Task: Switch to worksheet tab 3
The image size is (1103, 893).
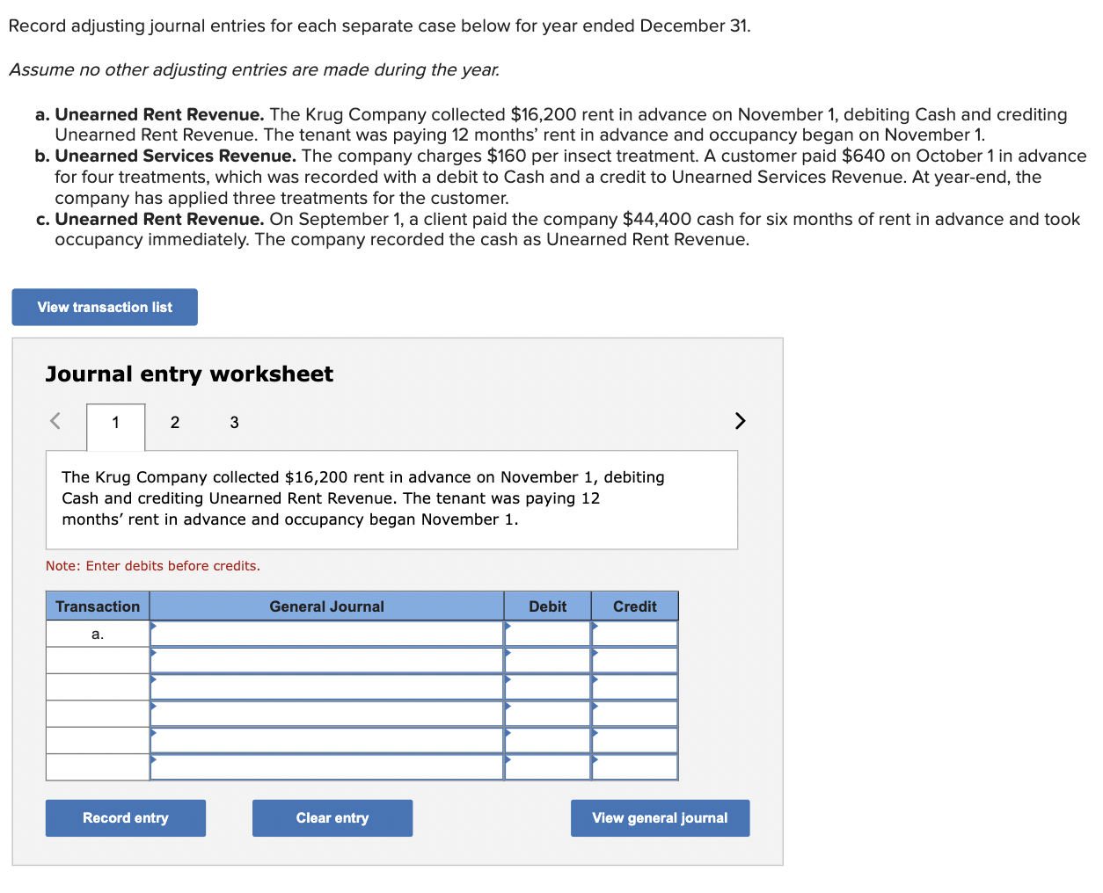Action: [x=234, y=423]
